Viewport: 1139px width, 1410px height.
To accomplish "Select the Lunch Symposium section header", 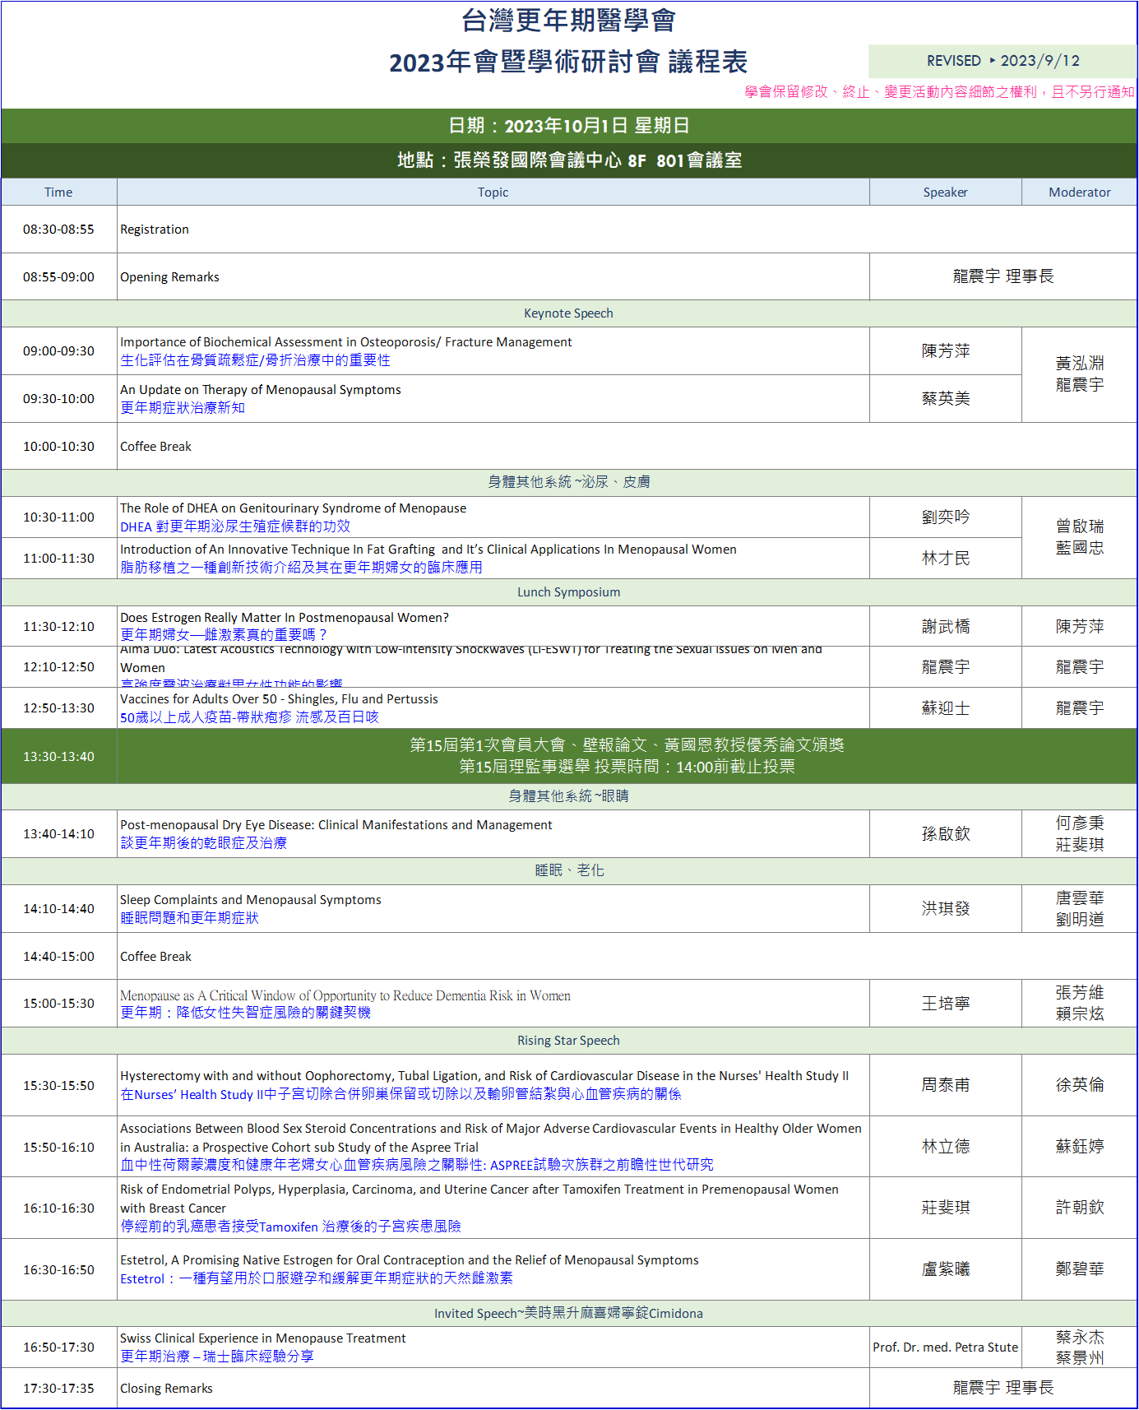I will pos(568,592).
